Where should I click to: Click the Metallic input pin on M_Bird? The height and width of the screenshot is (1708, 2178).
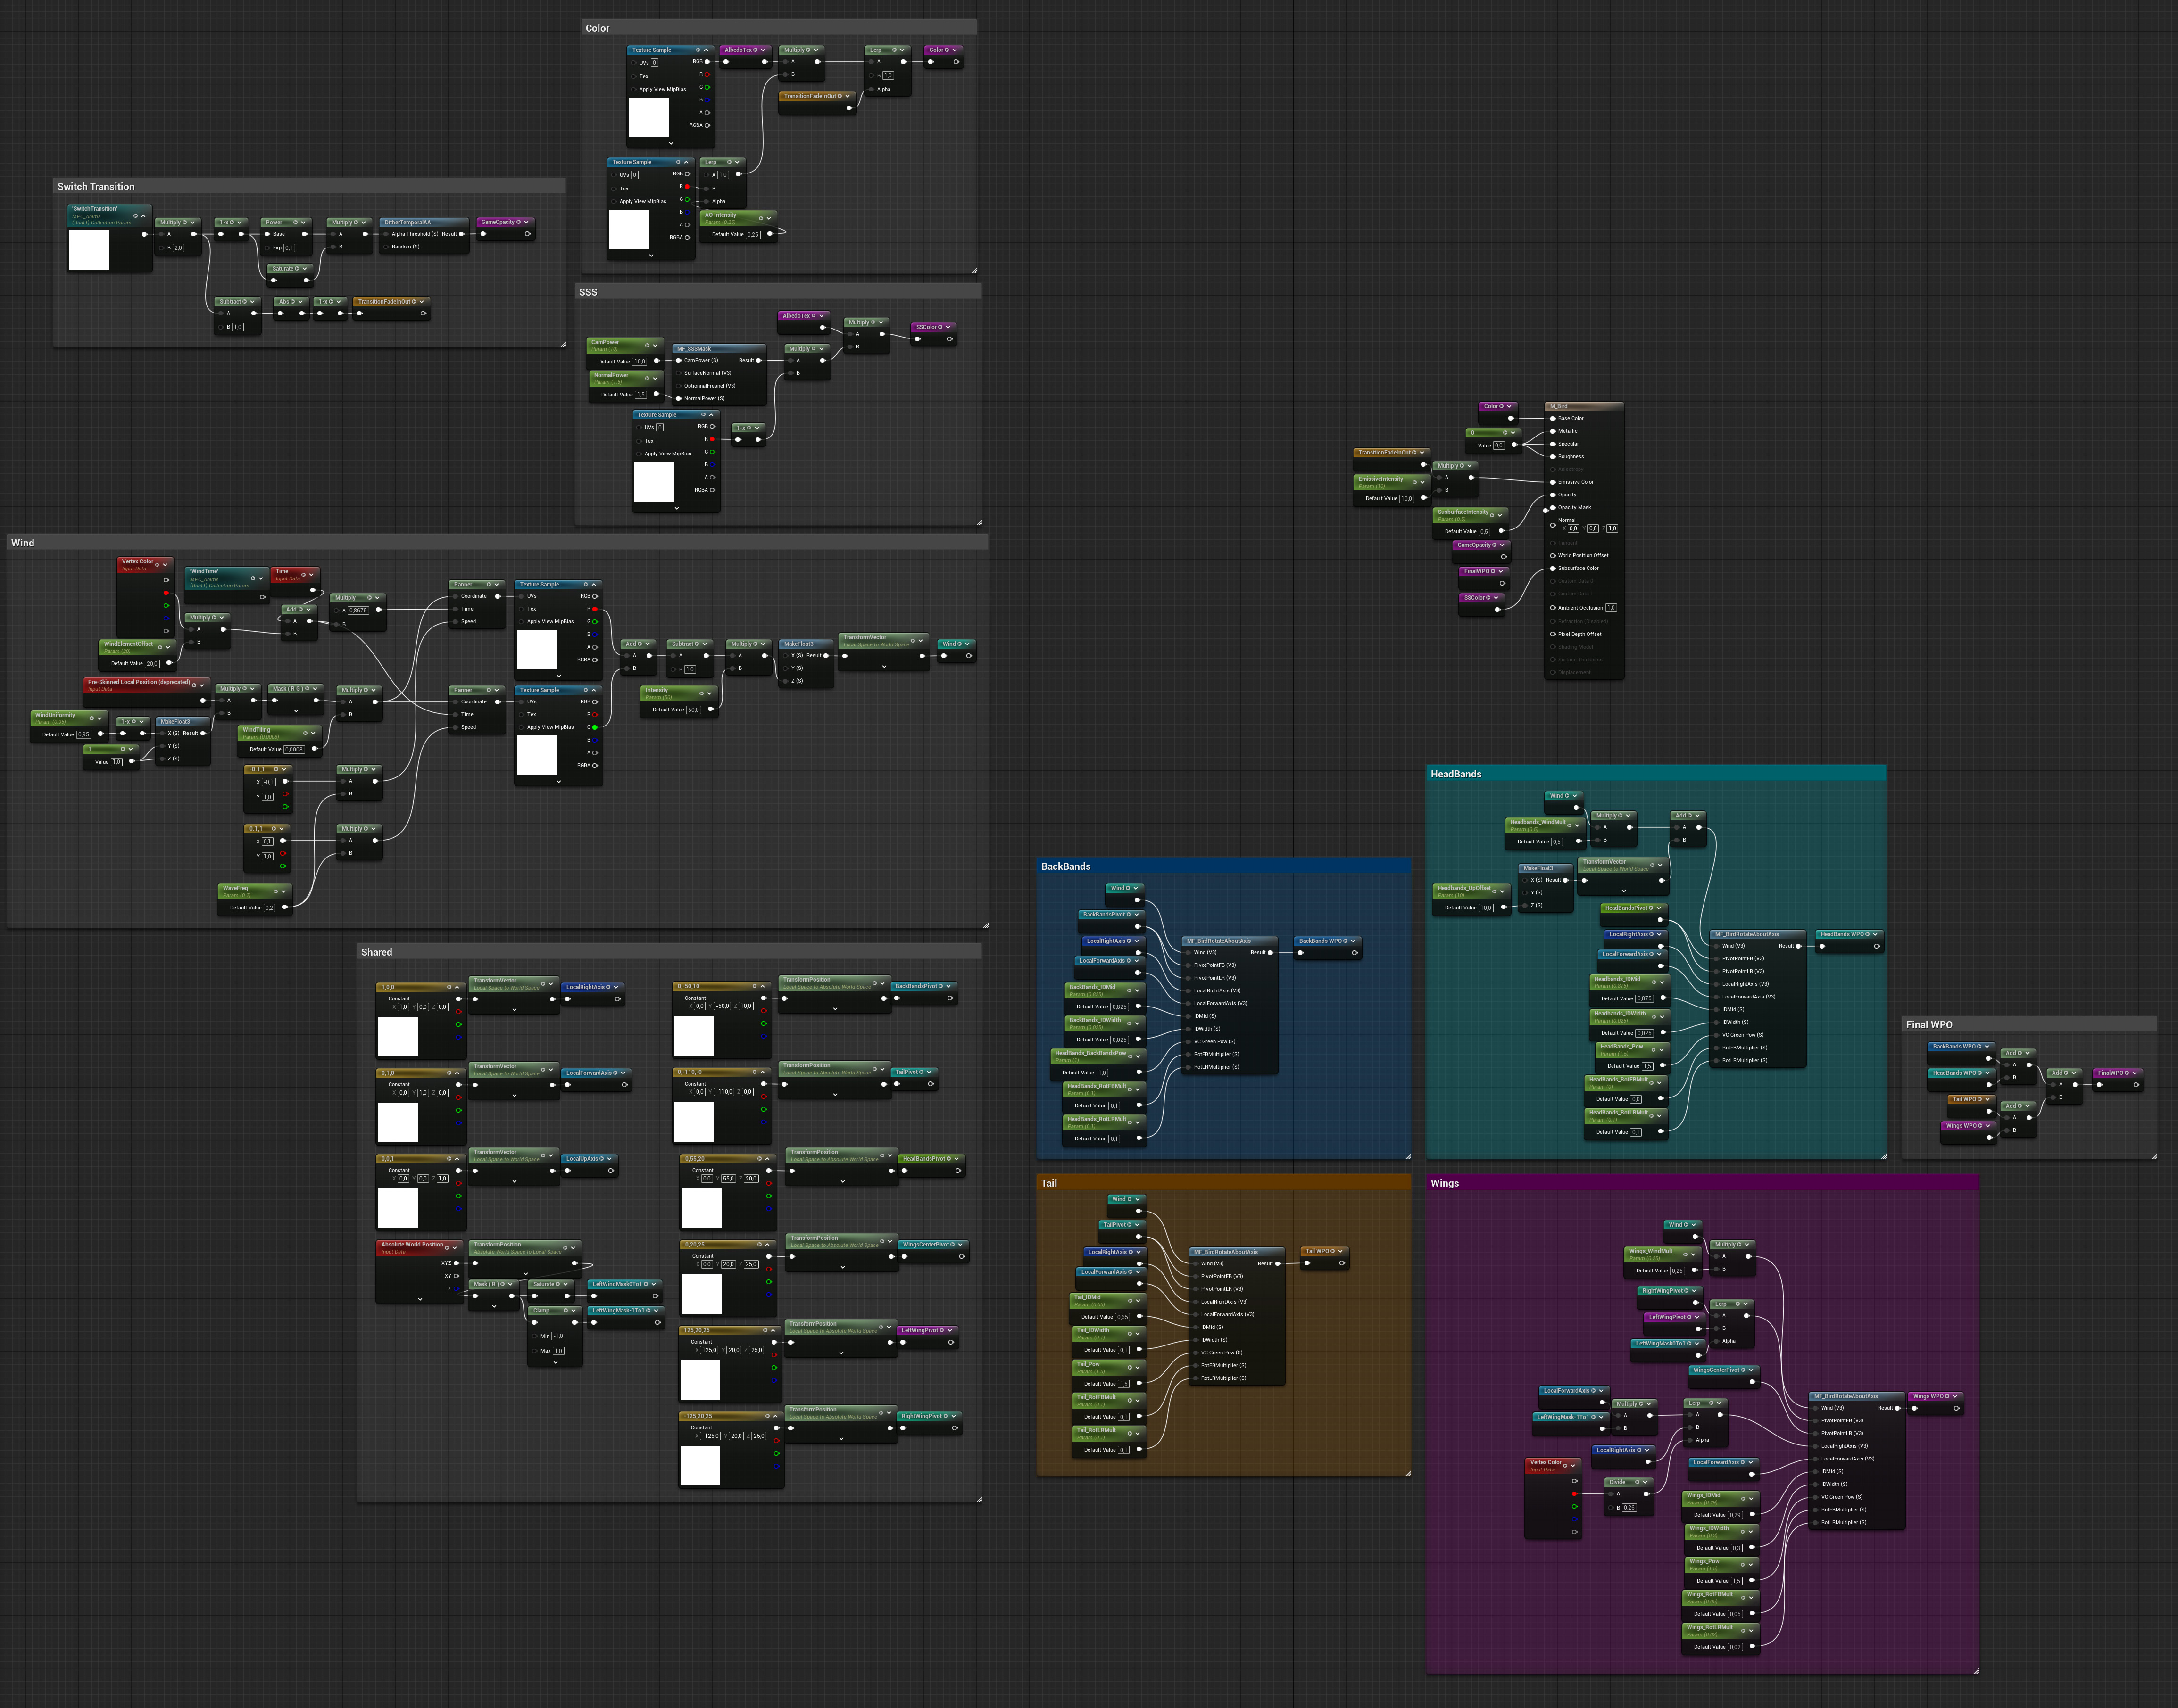[1553, 431]
